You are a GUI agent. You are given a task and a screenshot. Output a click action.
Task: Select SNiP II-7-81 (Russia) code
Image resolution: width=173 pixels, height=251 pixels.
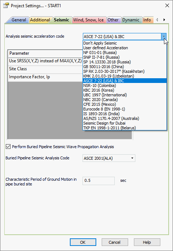tap(125, 57)
